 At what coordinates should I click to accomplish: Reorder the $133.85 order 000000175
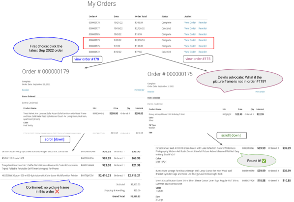(203, 46)
